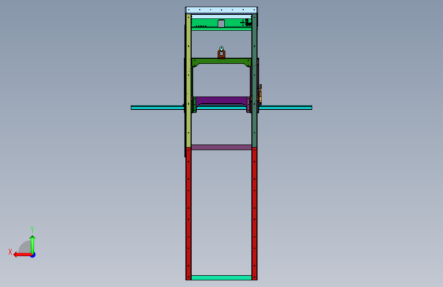Select the red left lower post
Image resolution: width=443 pixels, height=287 pixels.
pyautogui.click(x=189, y=213)
